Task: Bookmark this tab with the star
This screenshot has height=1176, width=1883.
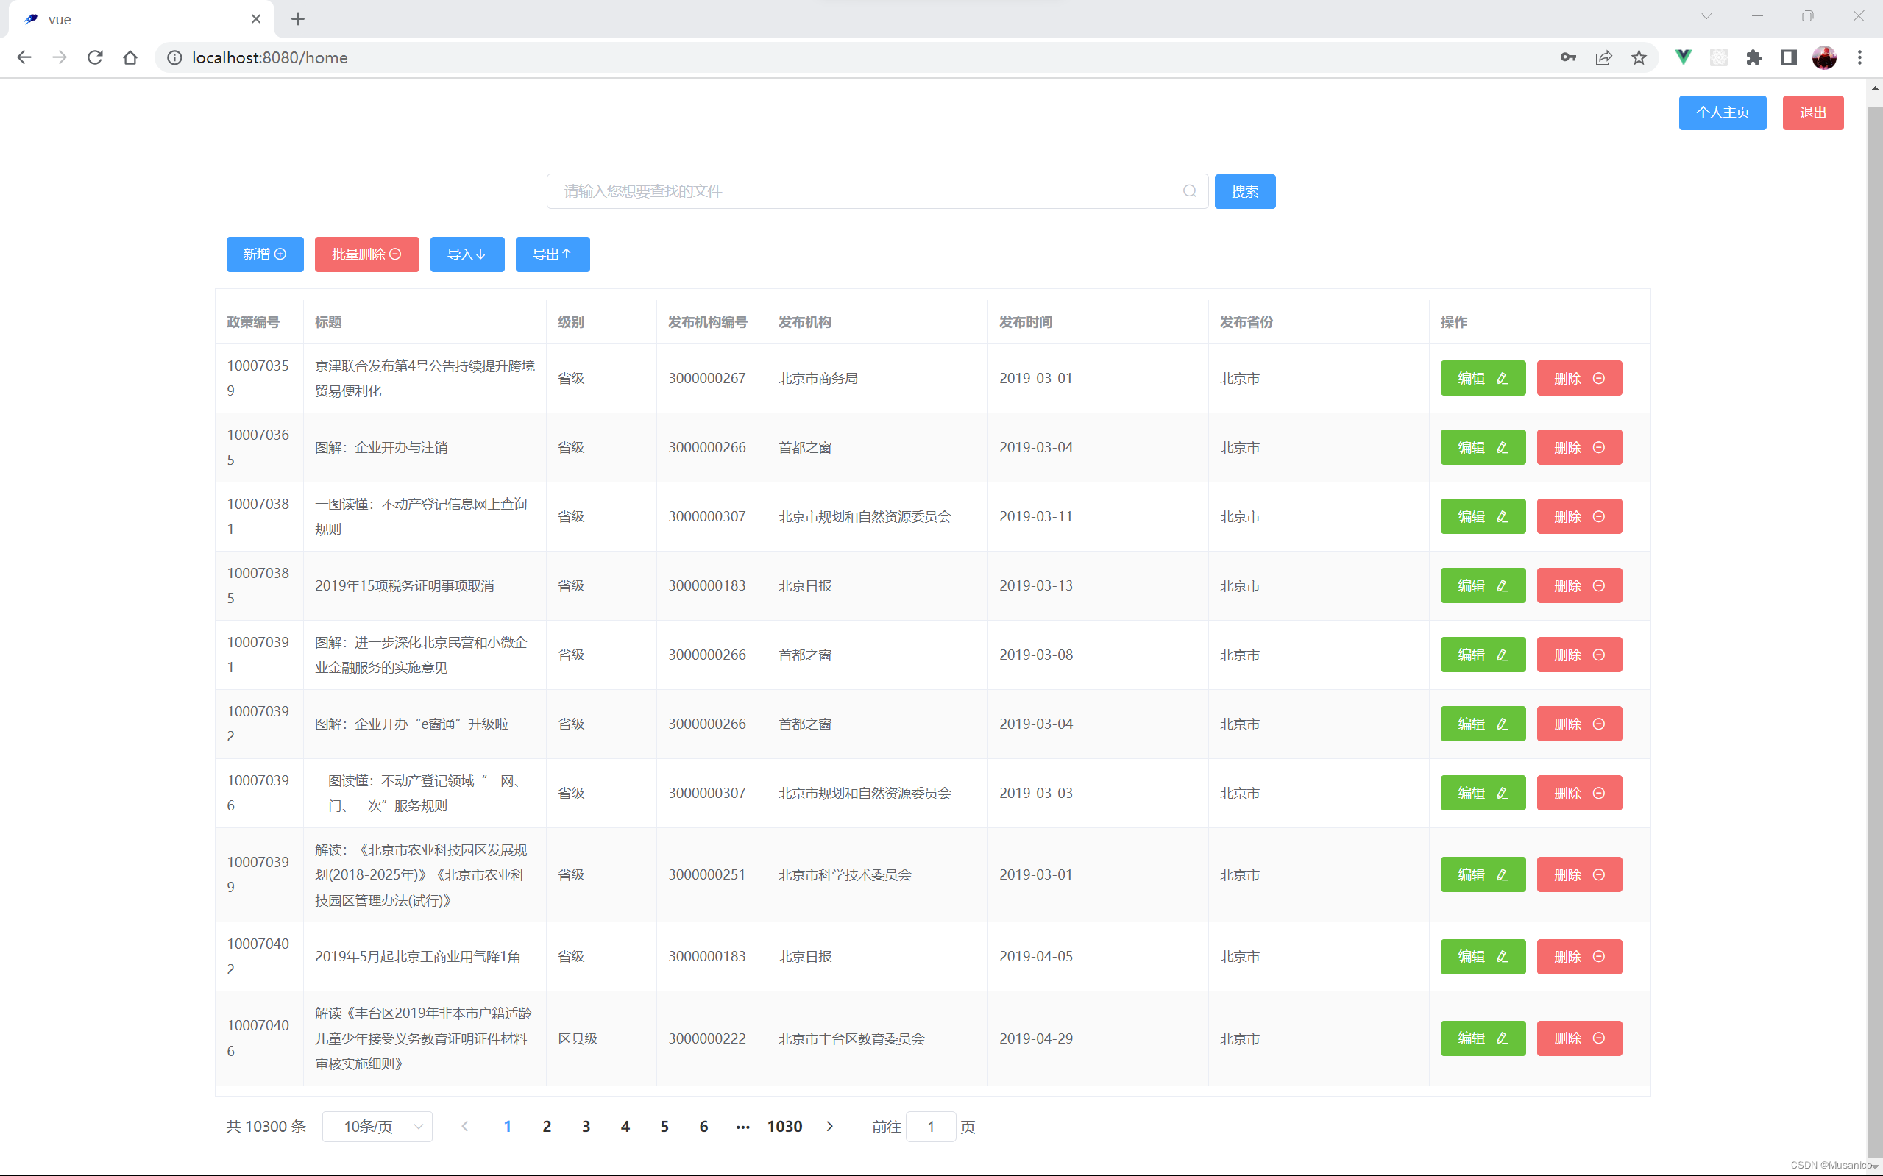Action: (1639, 57)
